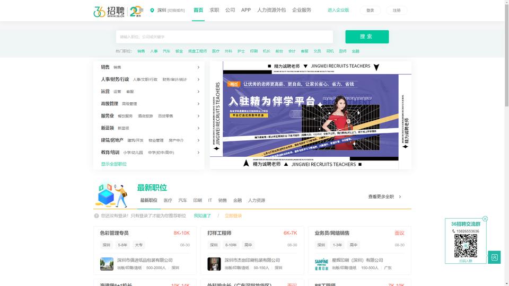Expand the 新蓝领 category arrow
Viewport: 509px width, 286px height.
point(198,128)
